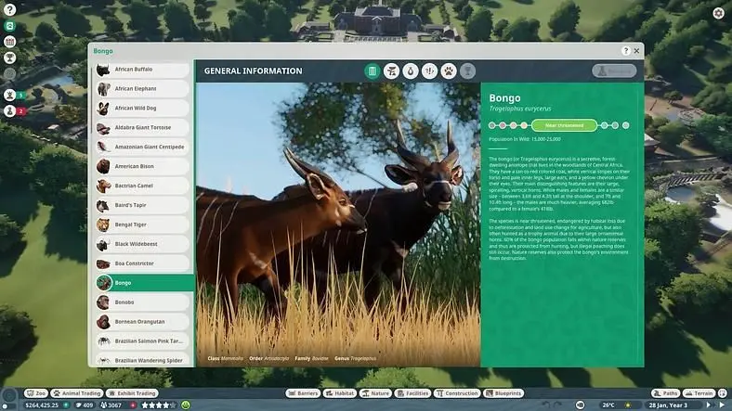Image resolution: width=732 pixels, height=411 pixels.
Task: Click the icon at far right of bottom bar
Action: pos(723,393)
